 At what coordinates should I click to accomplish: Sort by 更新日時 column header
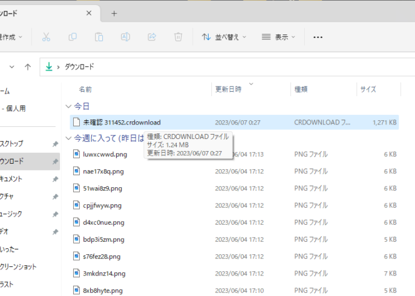point(229,89)
